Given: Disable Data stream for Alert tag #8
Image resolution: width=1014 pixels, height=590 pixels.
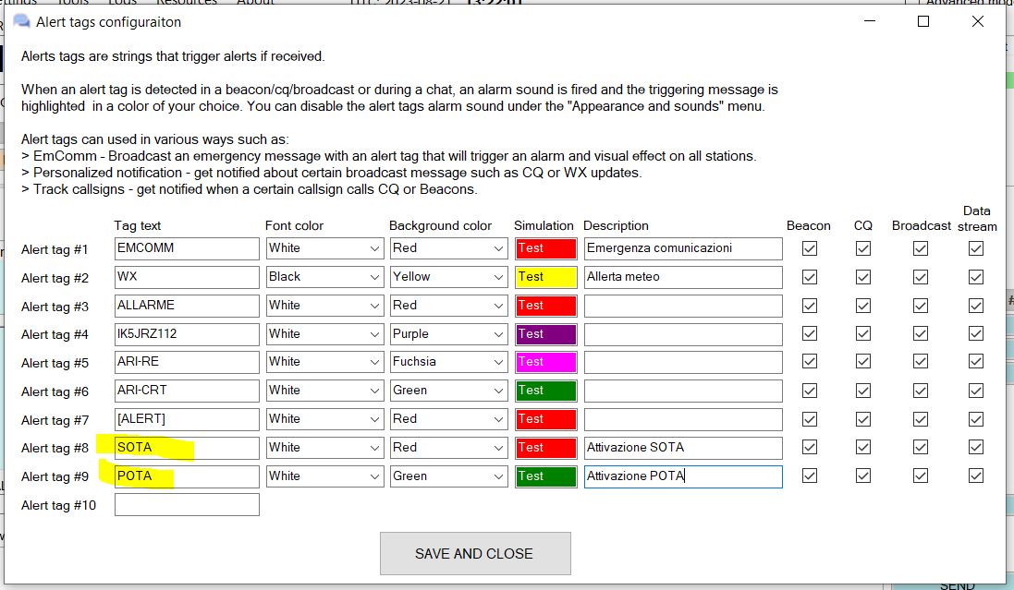Looking at the screenshot, I should (x=976, y=447).
